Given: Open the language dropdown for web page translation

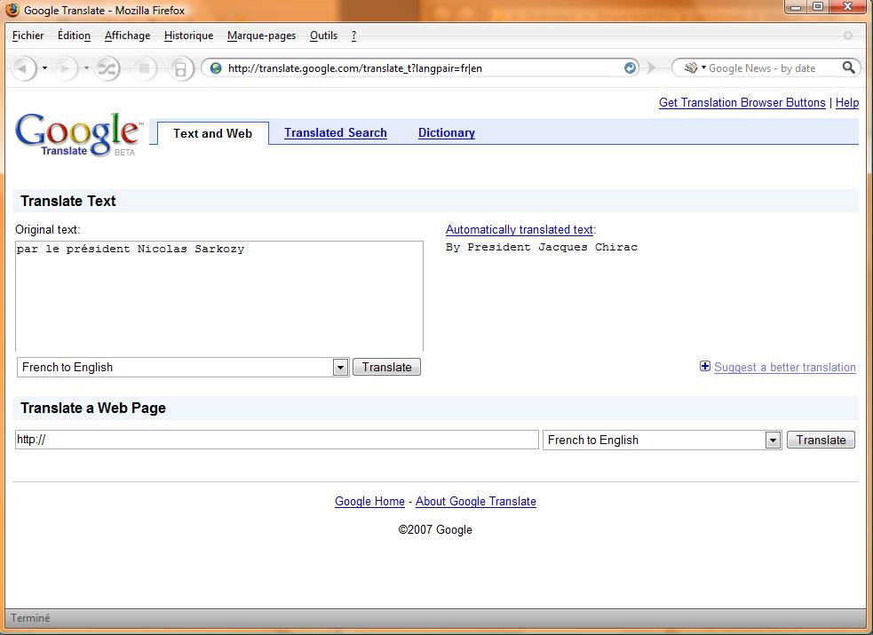Looking at the screenshot, I should click(x=772, y=439).
